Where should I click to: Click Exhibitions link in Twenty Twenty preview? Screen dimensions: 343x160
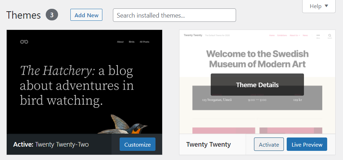(x=282, y=36)
